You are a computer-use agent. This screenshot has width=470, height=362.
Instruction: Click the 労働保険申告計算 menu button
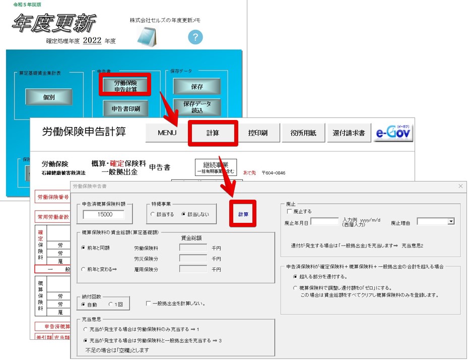125,86
